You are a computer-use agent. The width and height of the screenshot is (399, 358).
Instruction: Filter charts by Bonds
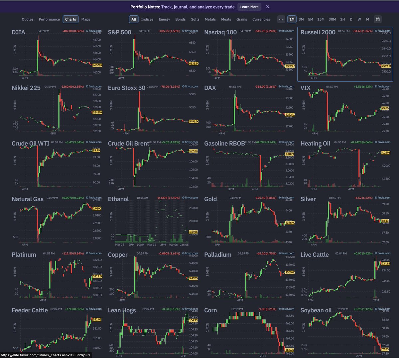point(181,19)
